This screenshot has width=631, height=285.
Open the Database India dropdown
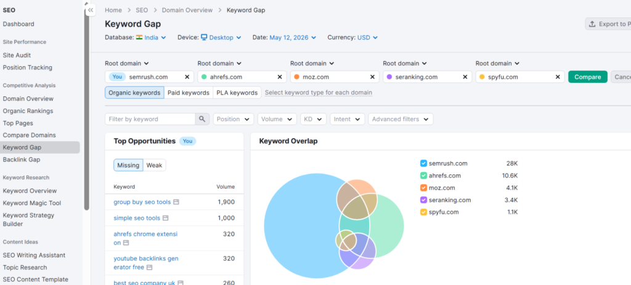pos(152,37)
